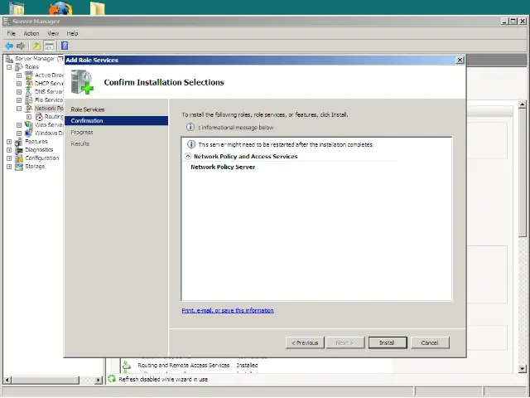Close the Add Role Services dialog
This screenshot has width=530, height=398.
(460, 60)
